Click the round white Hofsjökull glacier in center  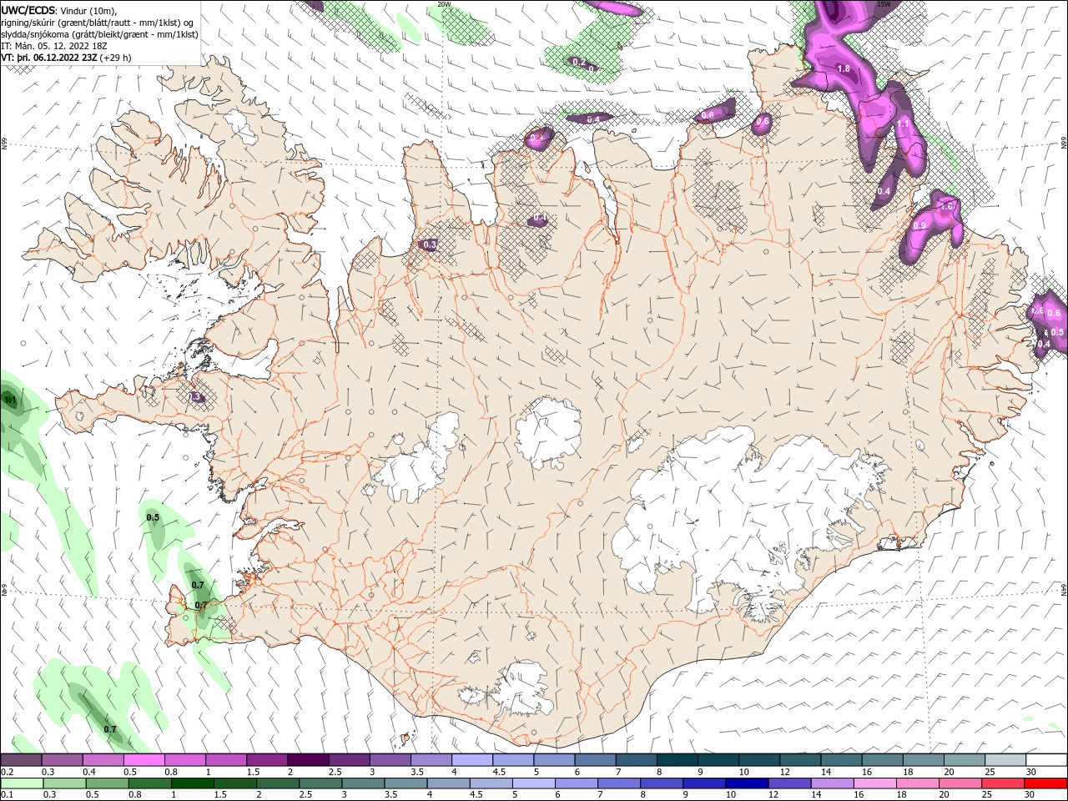click(x=547, y=432)
